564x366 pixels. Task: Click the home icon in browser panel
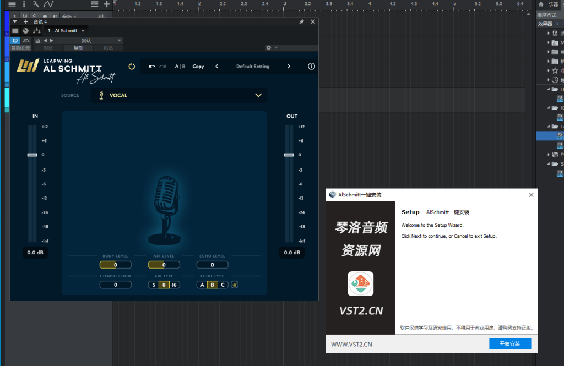(541, 4)
